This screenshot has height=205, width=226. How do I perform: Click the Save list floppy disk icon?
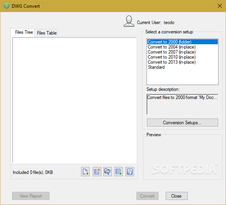pyautogui.click(x=130, y=172)
